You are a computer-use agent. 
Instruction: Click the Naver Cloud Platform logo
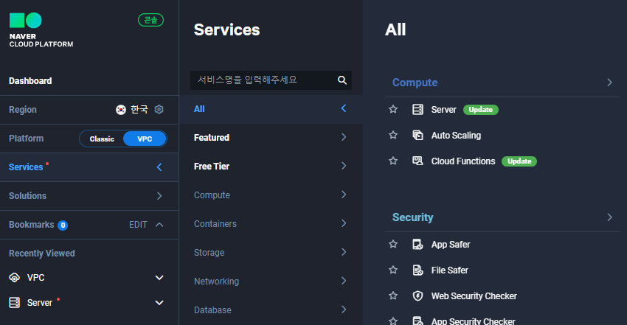click(41, 30)
